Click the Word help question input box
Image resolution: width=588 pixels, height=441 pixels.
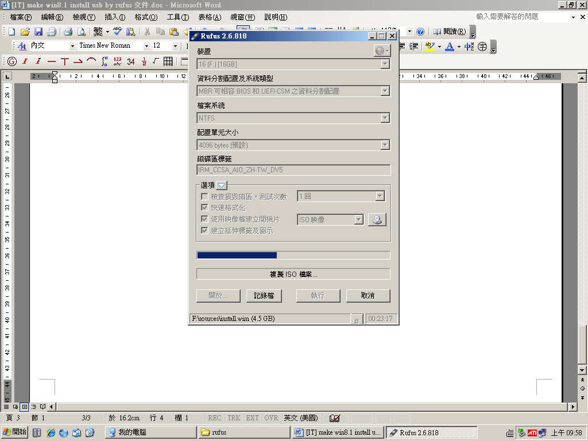tap(523, 17)
